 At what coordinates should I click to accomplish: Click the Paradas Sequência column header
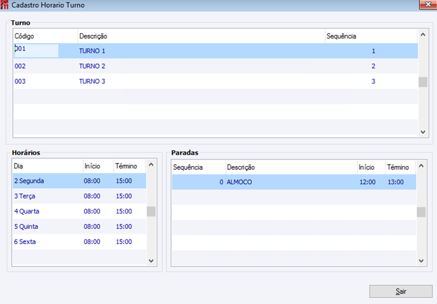point(198,167)
